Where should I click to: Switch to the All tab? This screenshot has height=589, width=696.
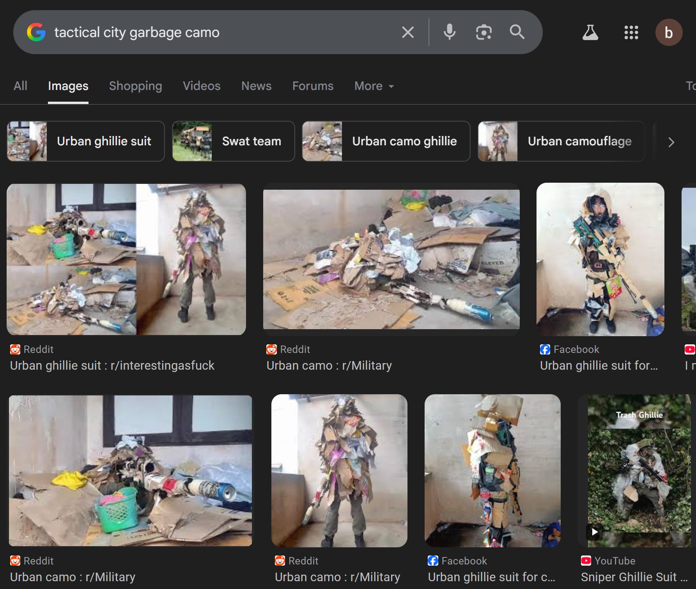(x=20, y=86)
